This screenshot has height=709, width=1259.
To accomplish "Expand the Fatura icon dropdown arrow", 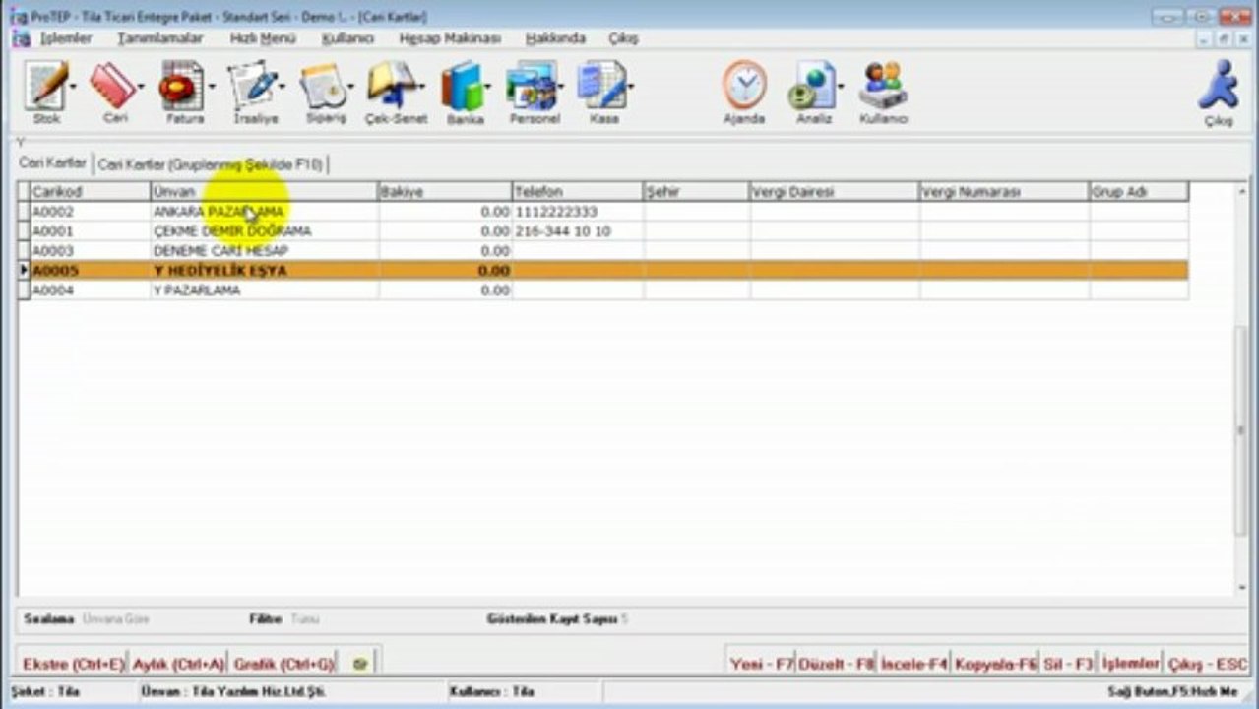I will [x=212, y=88].
